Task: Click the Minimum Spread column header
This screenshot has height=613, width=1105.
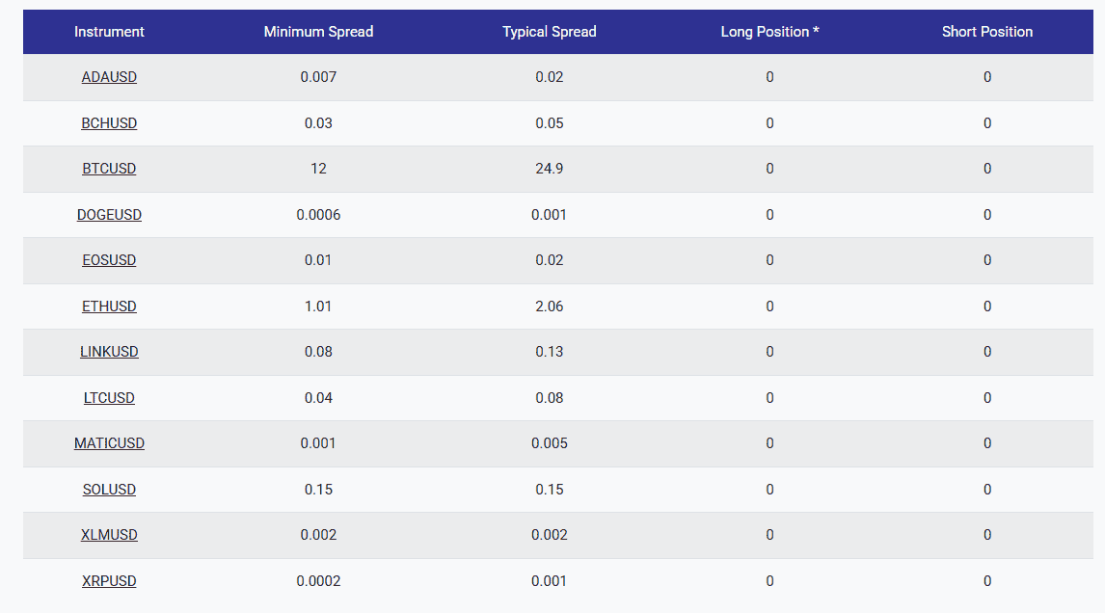Action: [318, 32]
